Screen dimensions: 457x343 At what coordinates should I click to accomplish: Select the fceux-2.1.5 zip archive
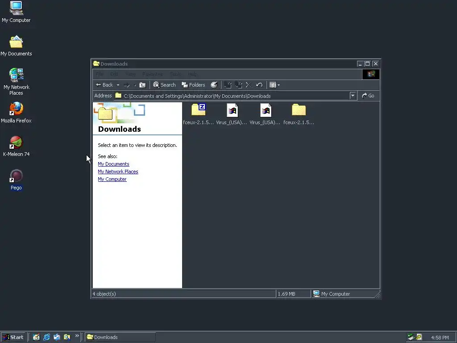click(x=198, y=114)
